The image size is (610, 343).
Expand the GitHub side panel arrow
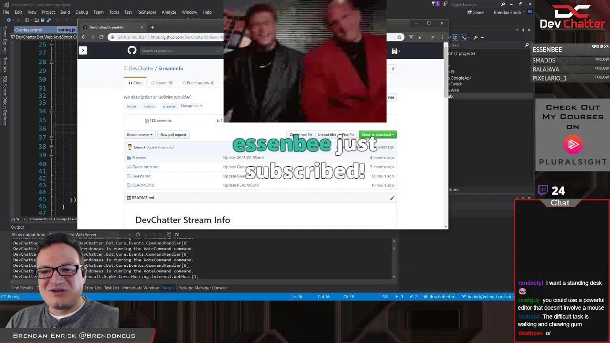[82, 50]
